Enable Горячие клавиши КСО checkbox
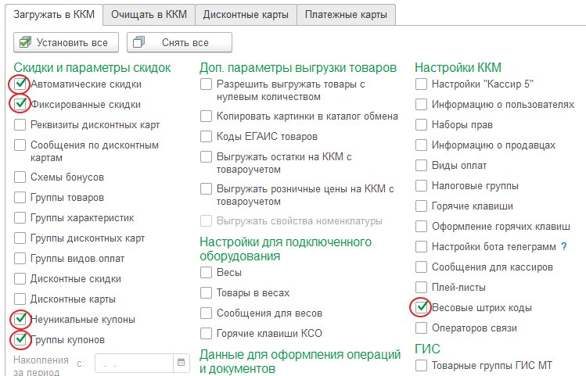The height and width of the screenshot is (376, 586). 206,333
